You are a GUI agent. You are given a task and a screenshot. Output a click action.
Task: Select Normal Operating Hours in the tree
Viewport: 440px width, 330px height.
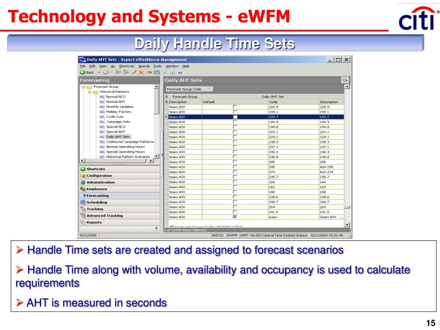[125, 147]
